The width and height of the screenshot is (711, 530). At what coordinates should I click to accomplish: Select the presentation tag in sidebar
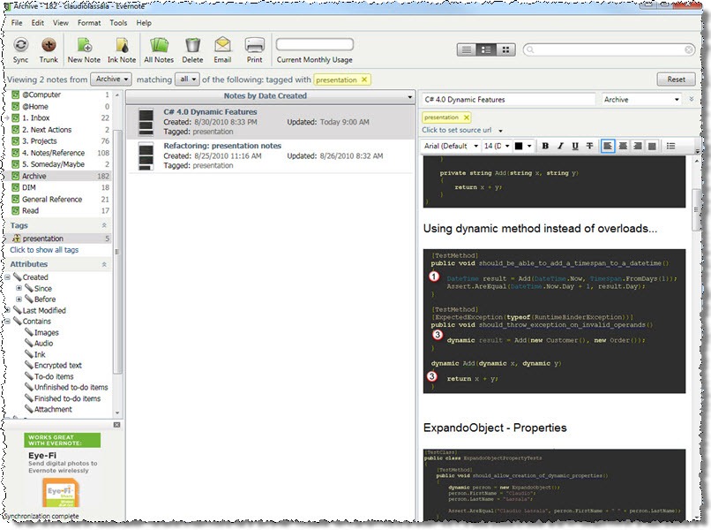coord(43,238)
